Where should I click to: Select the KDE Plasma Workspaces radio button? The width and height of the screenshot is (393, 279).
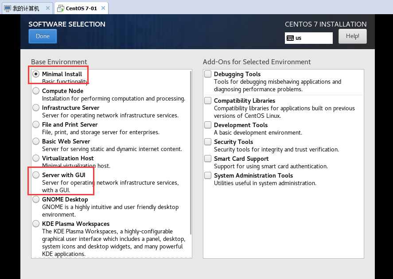point(36,223)
